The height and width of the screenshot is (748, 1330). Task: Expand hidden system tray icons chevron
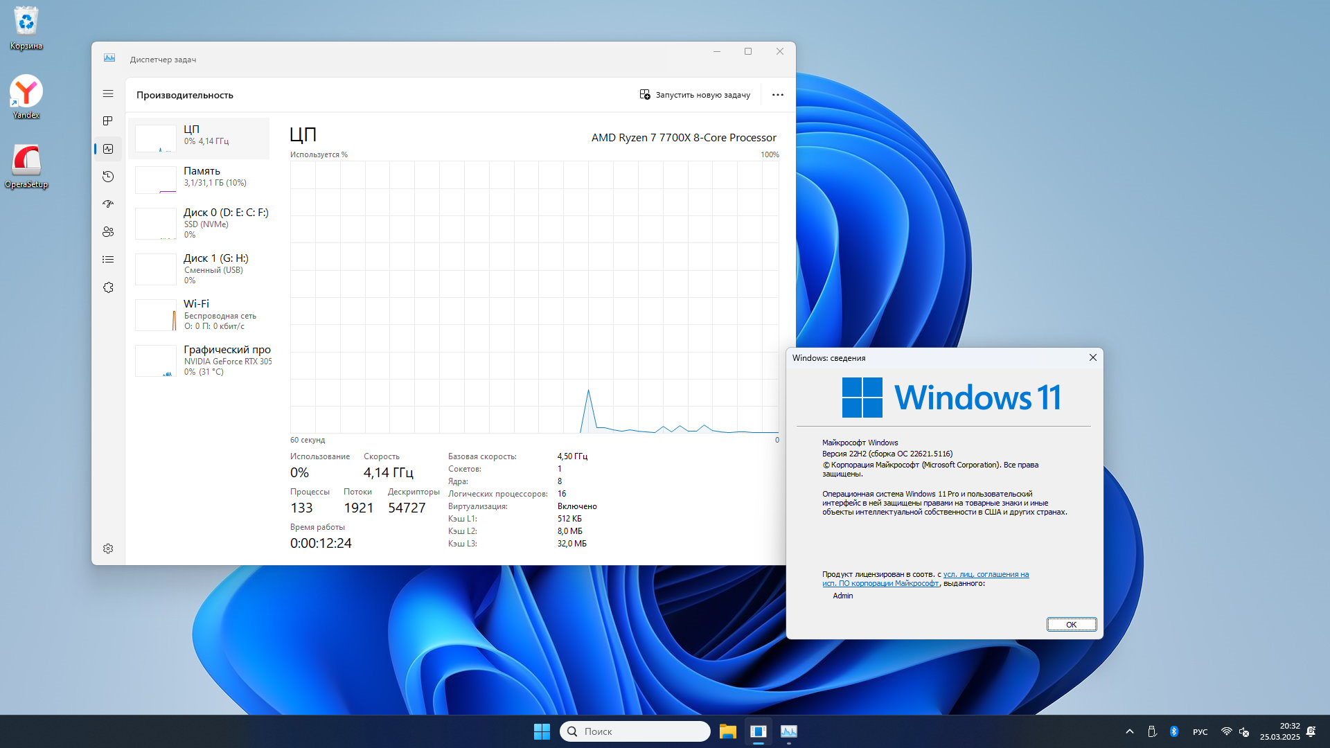click(x=1130, y=731)
